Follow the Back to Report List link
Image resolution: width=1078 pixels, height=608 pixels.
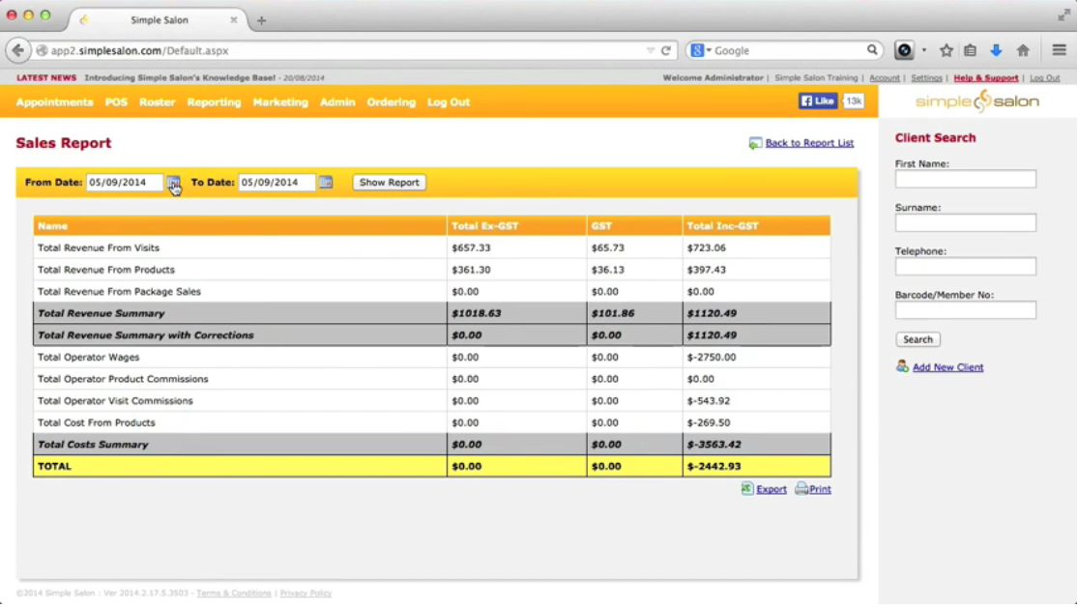809,143
